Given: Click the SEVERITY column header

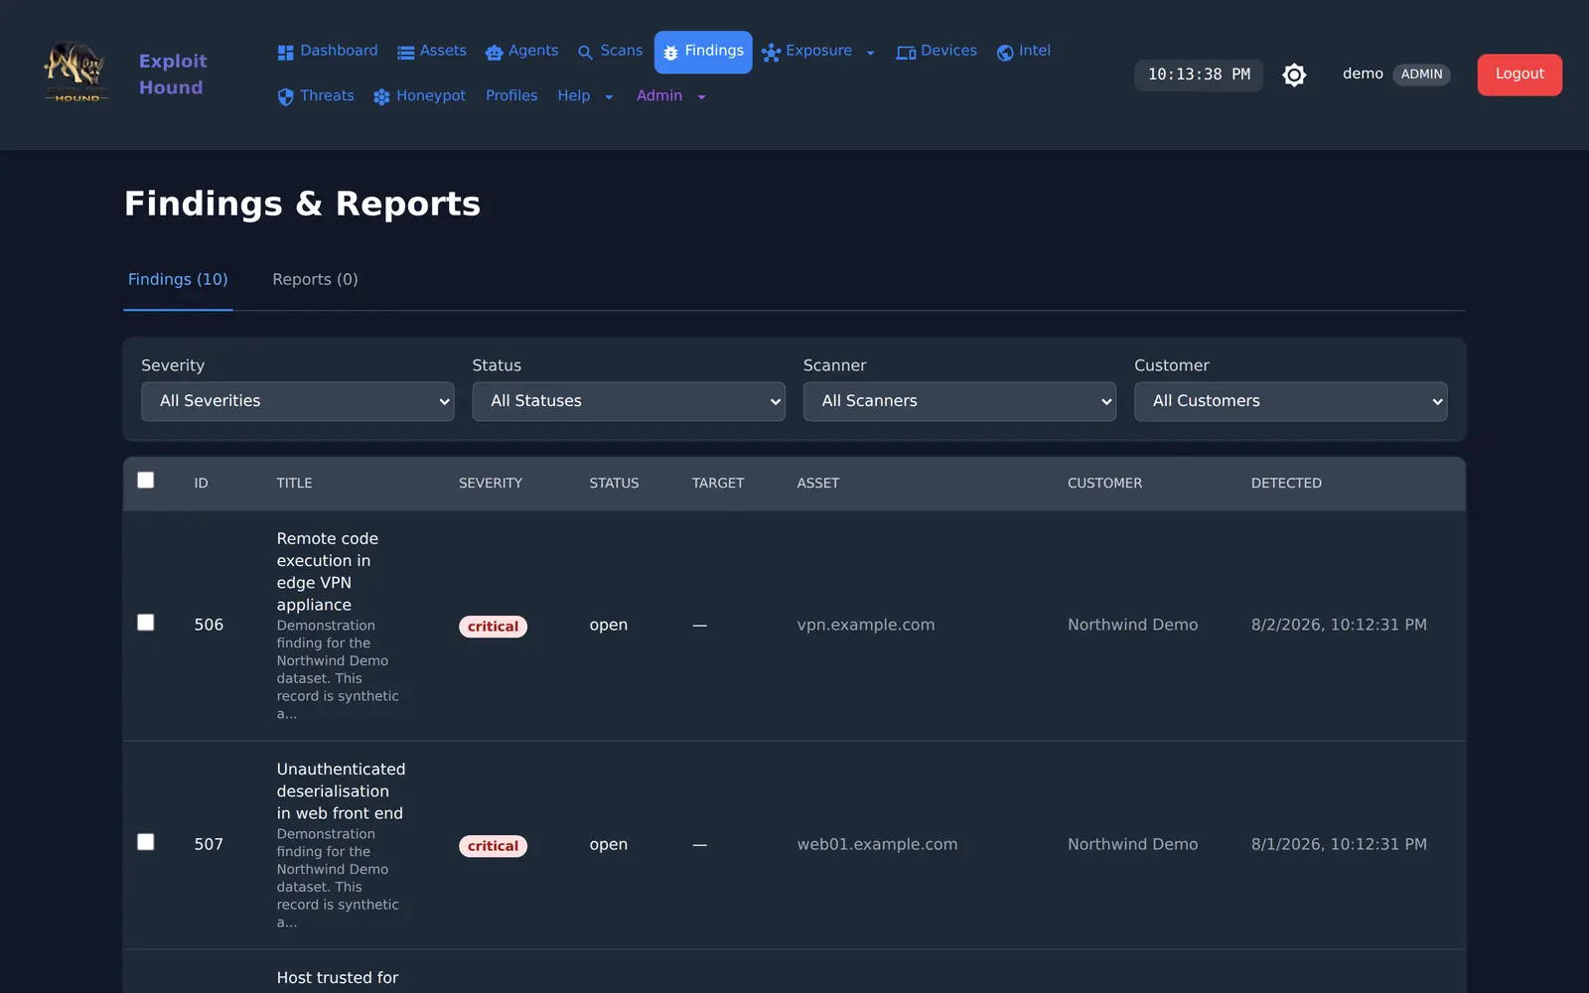Looking at the screenshot, I should [491, 484].
